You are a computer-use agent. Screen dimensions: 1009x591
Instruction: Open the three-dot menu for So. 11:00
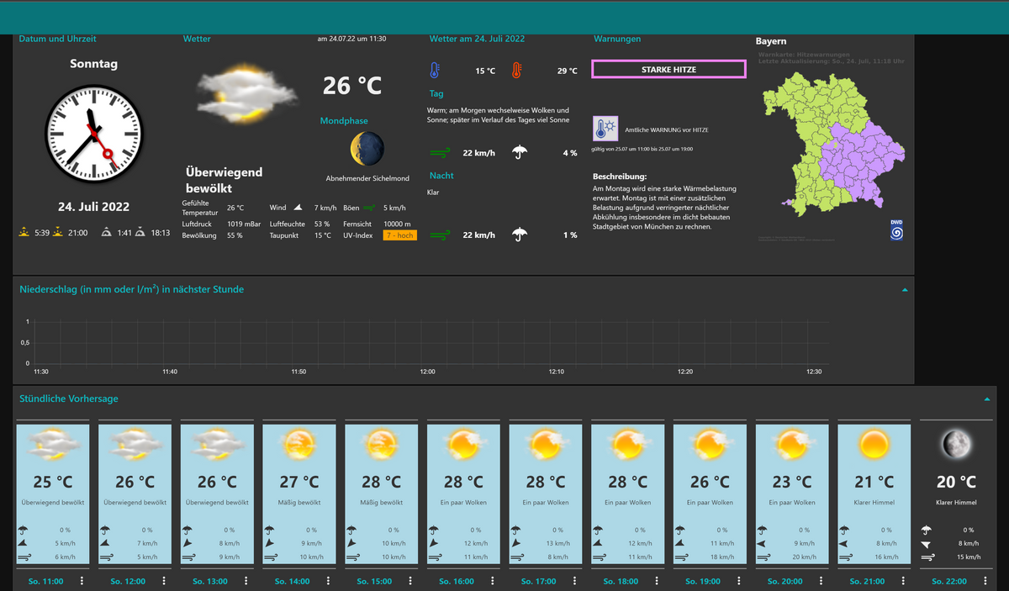82,581
